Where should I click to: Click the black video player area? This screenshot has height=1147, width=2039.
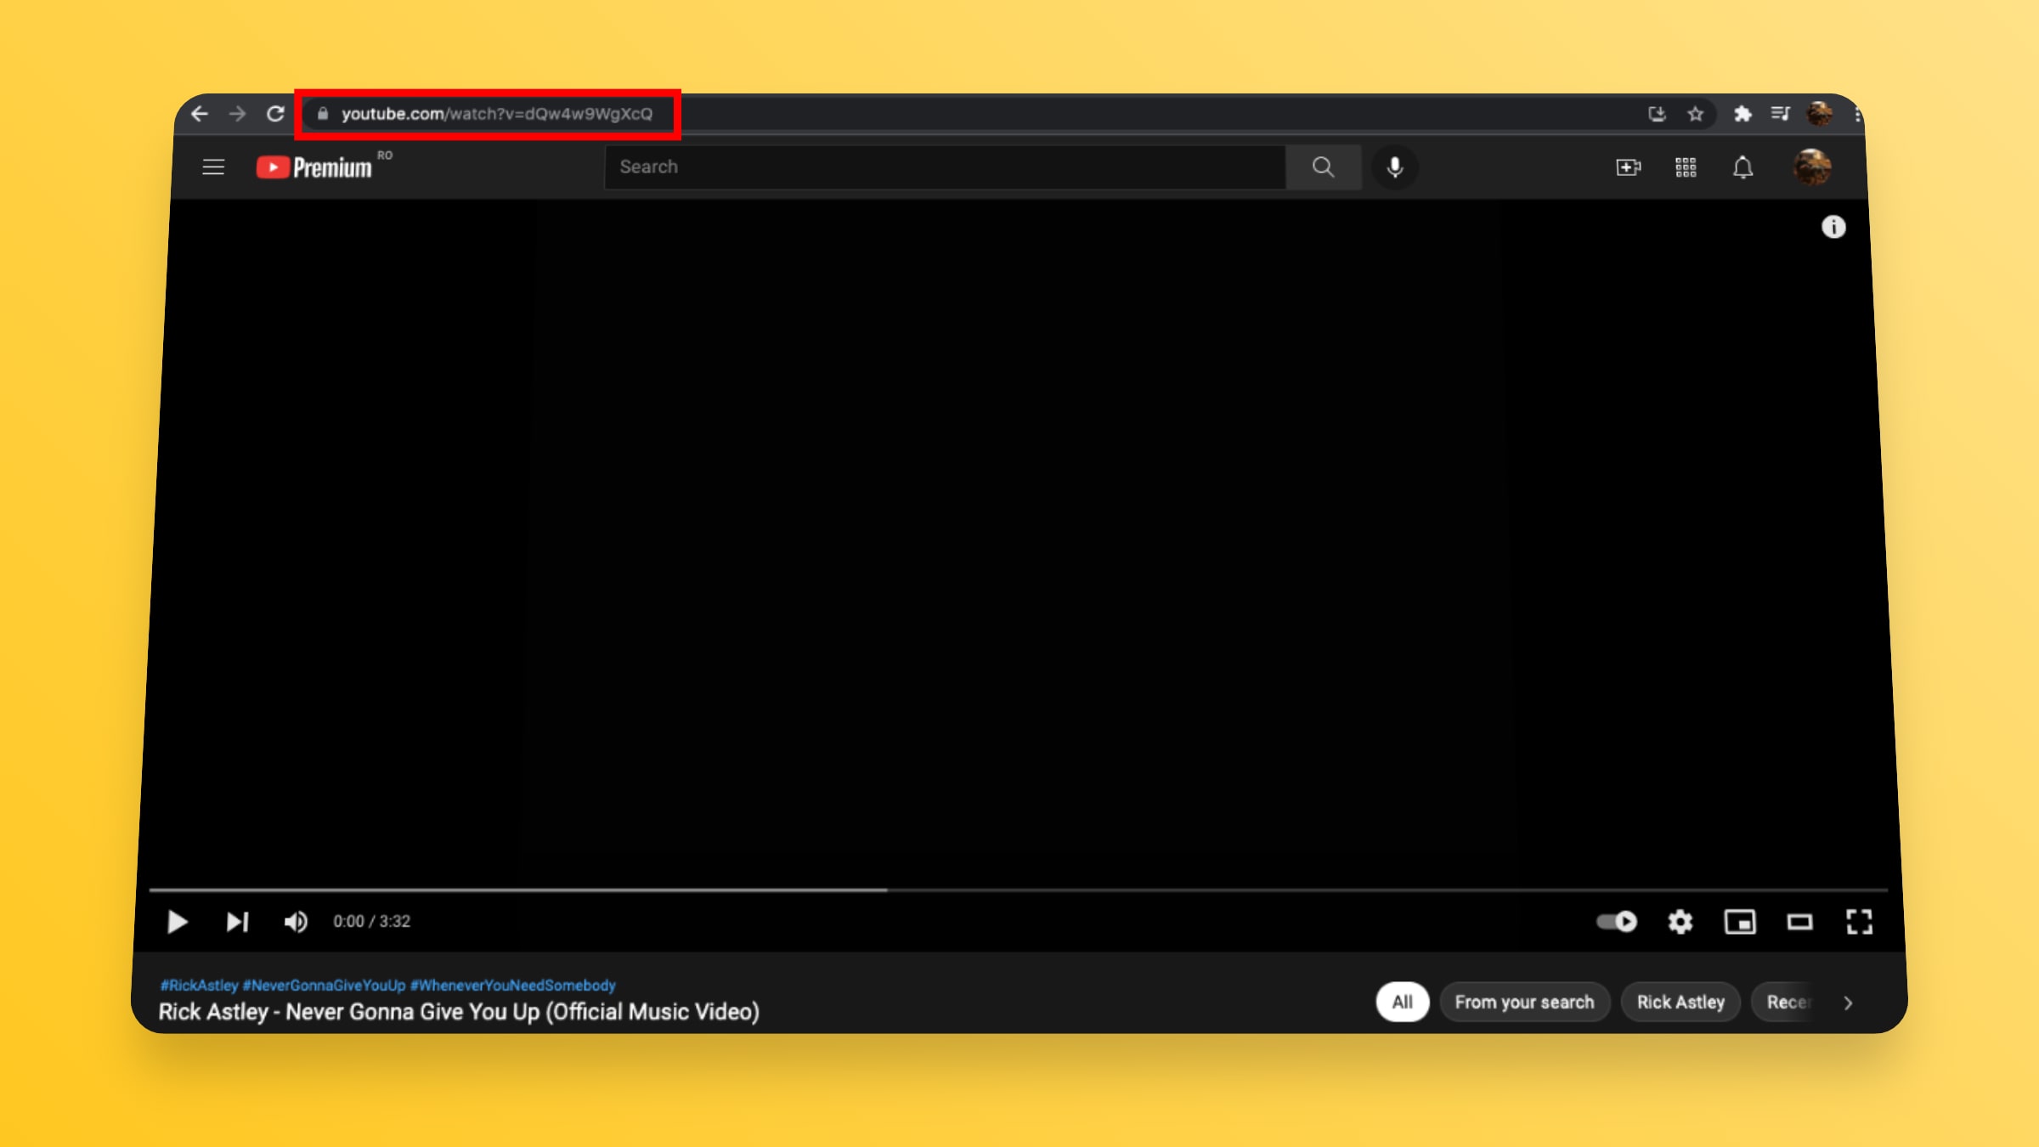1018,544
